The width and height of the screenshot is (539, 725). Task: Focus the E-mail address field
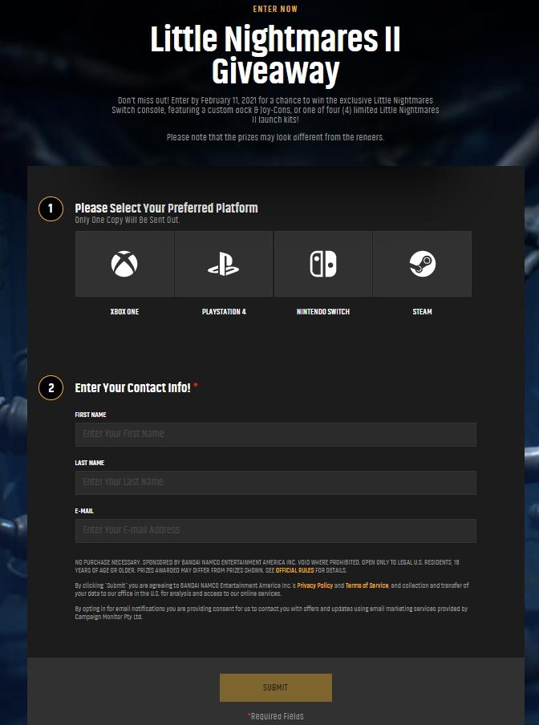(275, 530)
